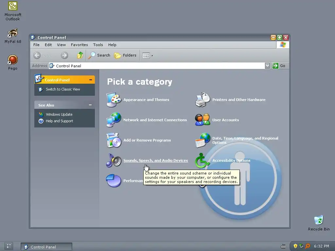Screen dimensions: 335x251
Task: Open the Tools menu
Action: 98,45
